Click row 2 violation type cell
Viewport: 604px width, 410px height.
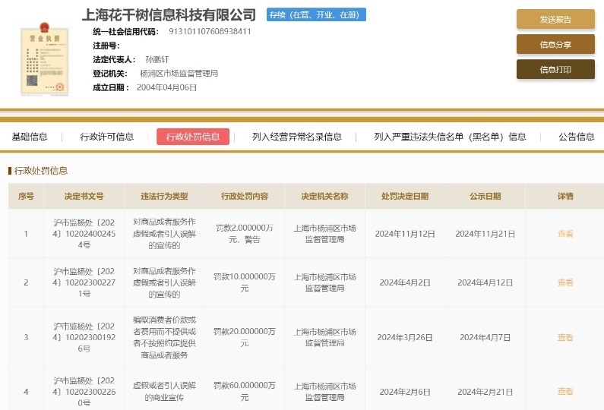[164, 282]
